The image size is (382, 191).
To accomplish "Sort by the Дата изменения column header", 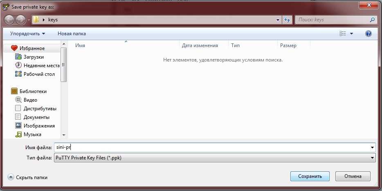I will pos(200,45).
